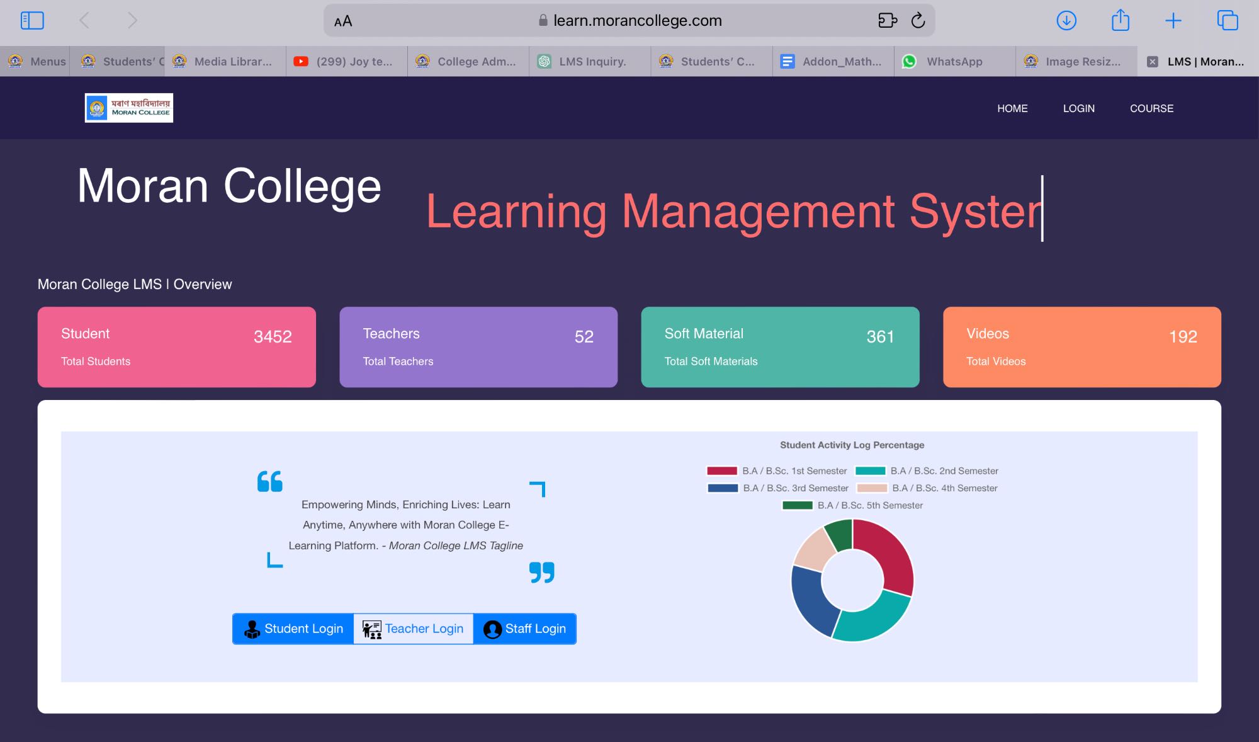Screen dimensions: 1259x742
Task: Open the COURSE menu link
Action: [1151, 108]
